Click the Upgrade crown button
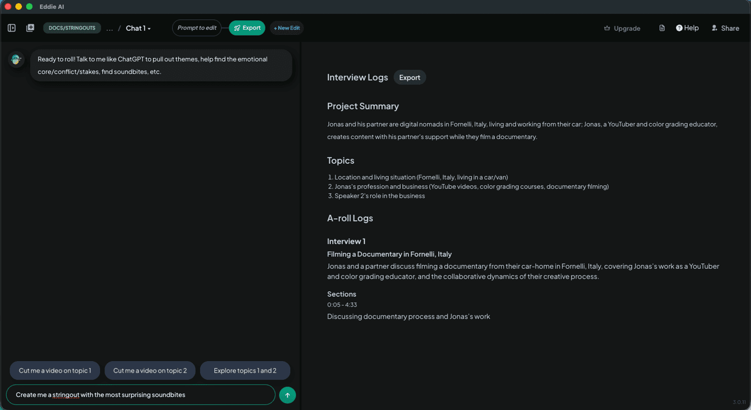 [x=622, y=29]
